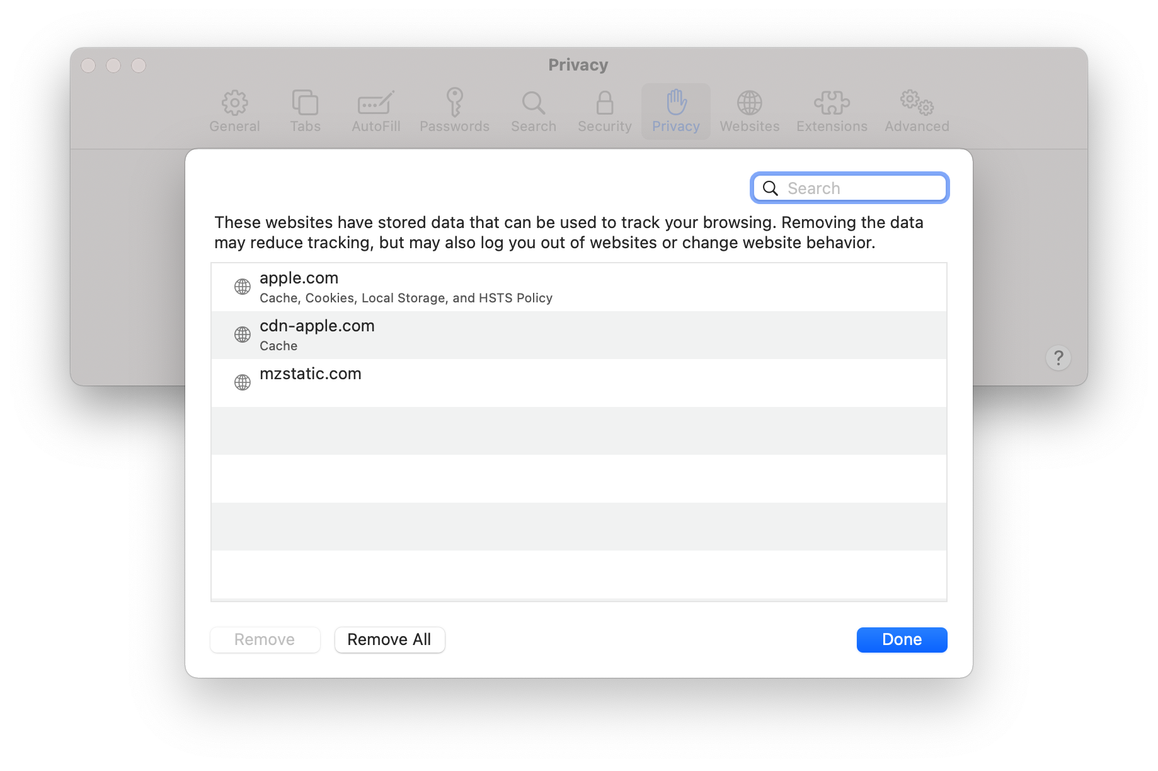1158x771 pixels.
Task: Switch to the Tabs preferences pane
Action: [x=306, y=111]
